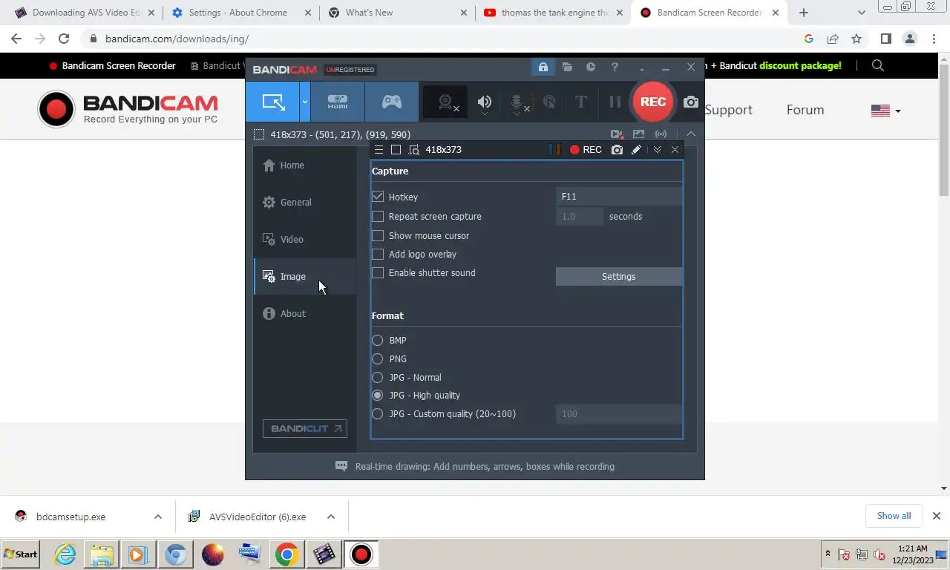This screenshot has width=950, height=570.
Task: Select BMP image format
Action: click(378, 341)
